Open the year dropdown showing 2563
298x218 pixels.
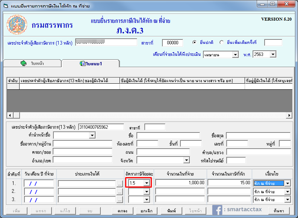point(273,54)
